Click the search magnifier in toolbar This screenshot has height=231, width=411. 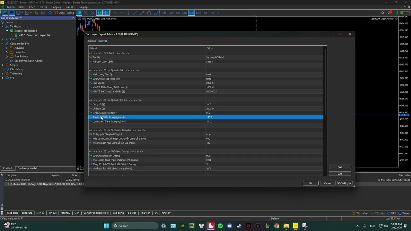(382, 13)
